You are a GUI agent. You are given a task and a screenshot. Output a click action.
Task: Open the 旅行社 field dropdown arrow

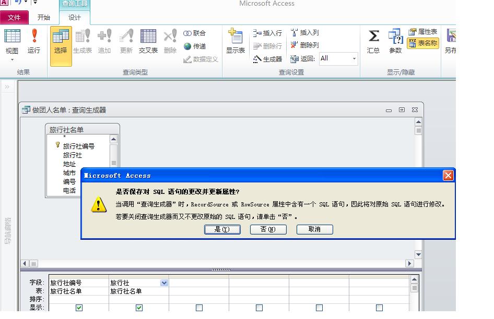pyautogui.click(x=164, y=283)
